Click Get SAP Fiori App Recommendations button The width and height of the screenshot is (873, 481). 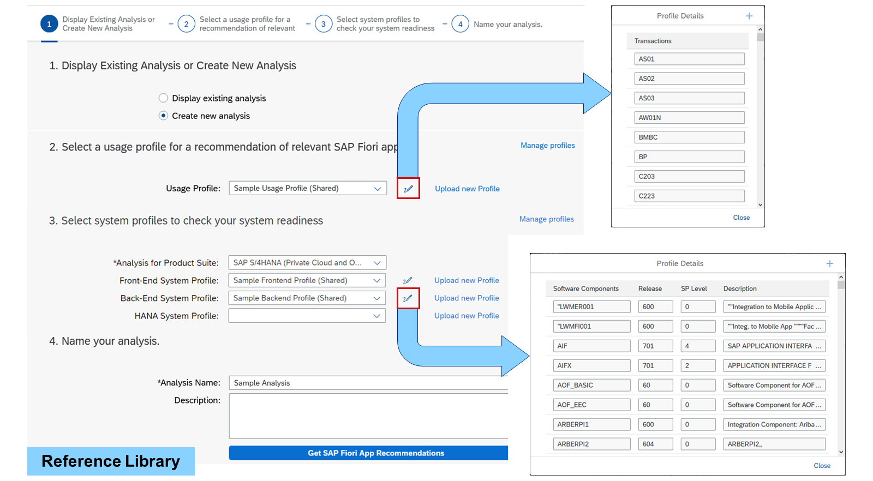click(x=368, y=453)
